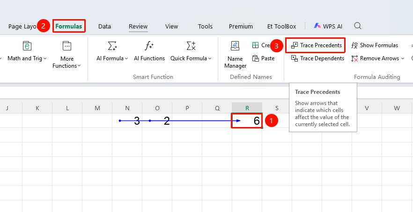Select column W header

[x=397, y=108]
